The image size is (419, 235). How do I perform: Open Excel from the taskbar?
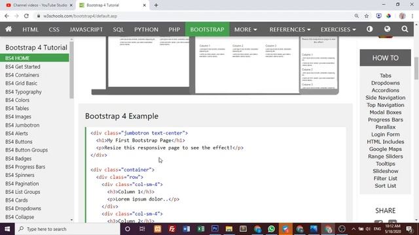click(201, 229)
